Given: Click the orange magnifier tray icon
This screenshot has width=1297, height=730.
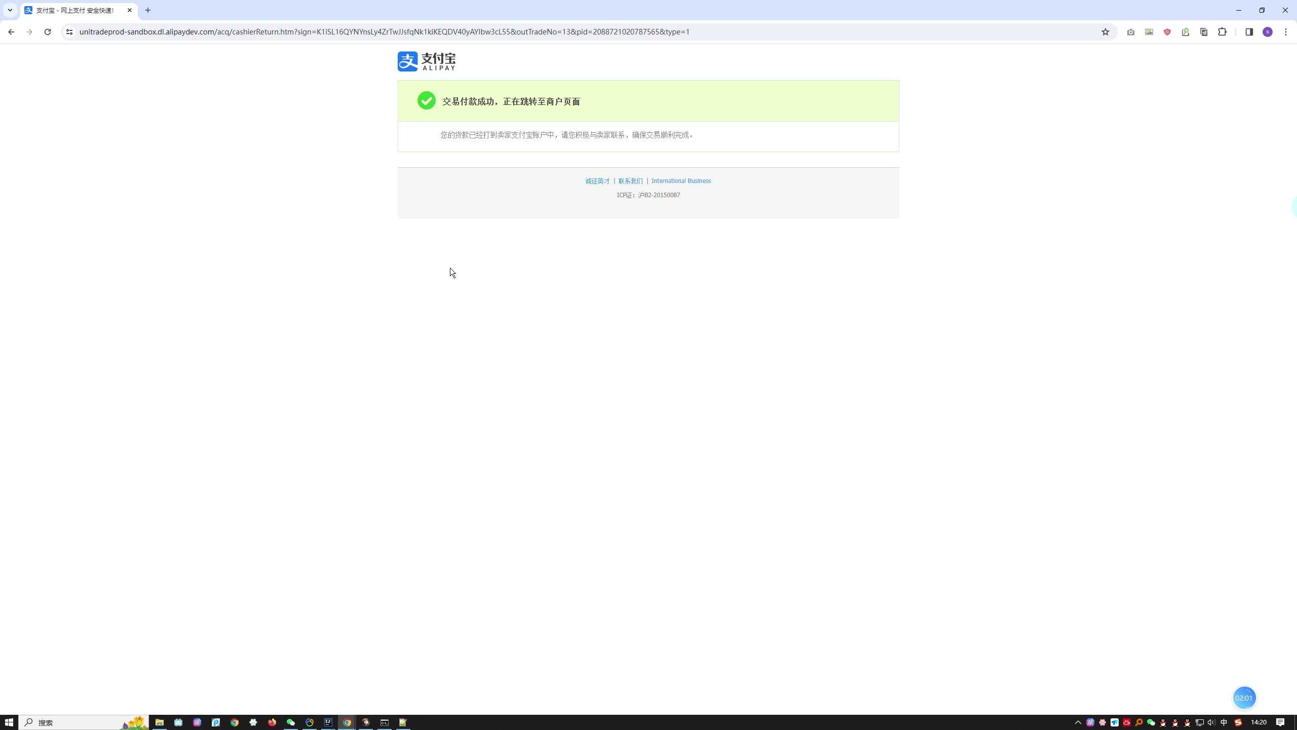Looking at the screenshot, I should [1139, 722].
